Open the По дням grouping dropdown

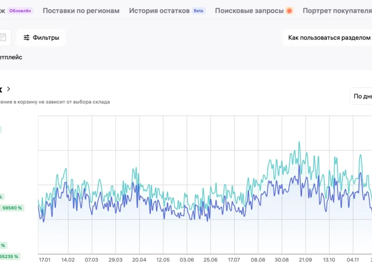pos(362,96)
